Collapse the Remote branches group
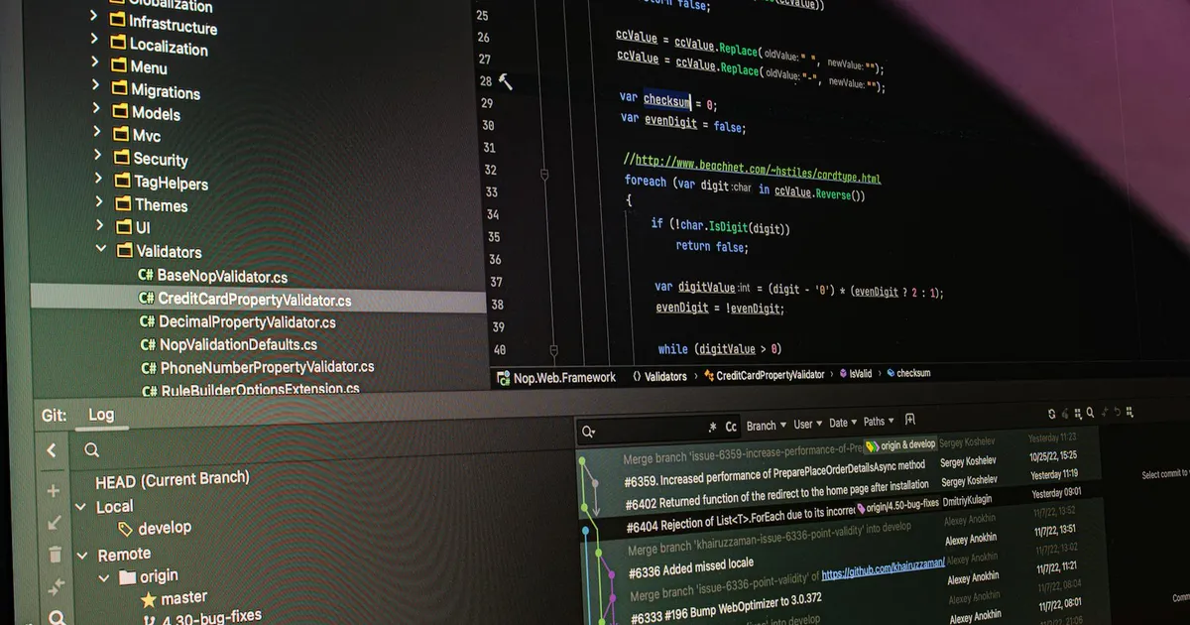The width and height of the screenshot is (1190, 625). click(x=83, y=554)
